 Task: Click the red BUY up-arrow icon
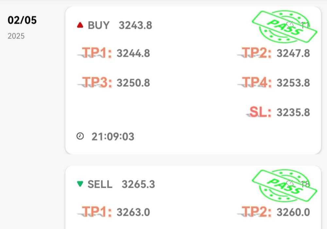(80, 25)
